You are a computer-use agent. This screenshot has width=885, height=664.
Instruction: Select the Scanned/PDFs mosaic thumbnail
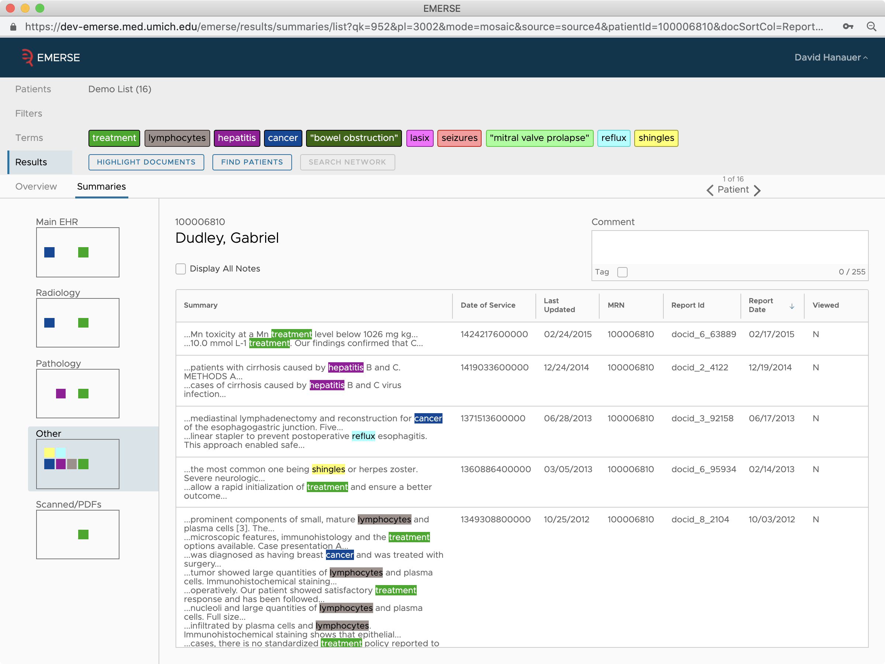77,534
